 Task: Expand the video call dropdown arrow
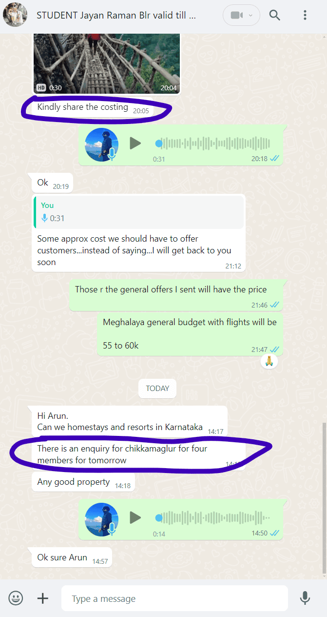(251, 15)
